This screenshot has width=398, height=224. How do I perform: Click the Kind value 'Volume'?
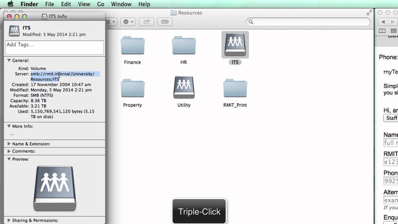tap(38, 68)
